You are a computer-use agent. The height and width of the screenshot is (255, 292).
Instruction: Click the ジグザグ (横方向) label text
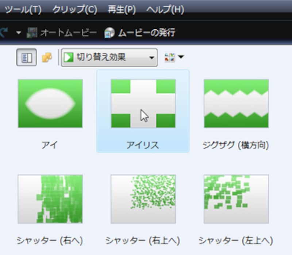click(236, 145)
